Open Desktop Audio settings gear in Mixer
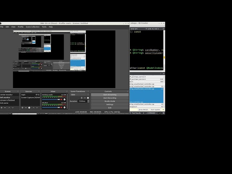Screen dimensions: 232x174 click(65, 99)
